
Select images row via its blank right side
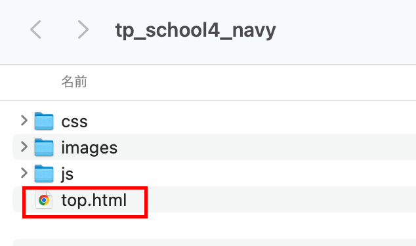pyautogui.click(x=265, y=147)
